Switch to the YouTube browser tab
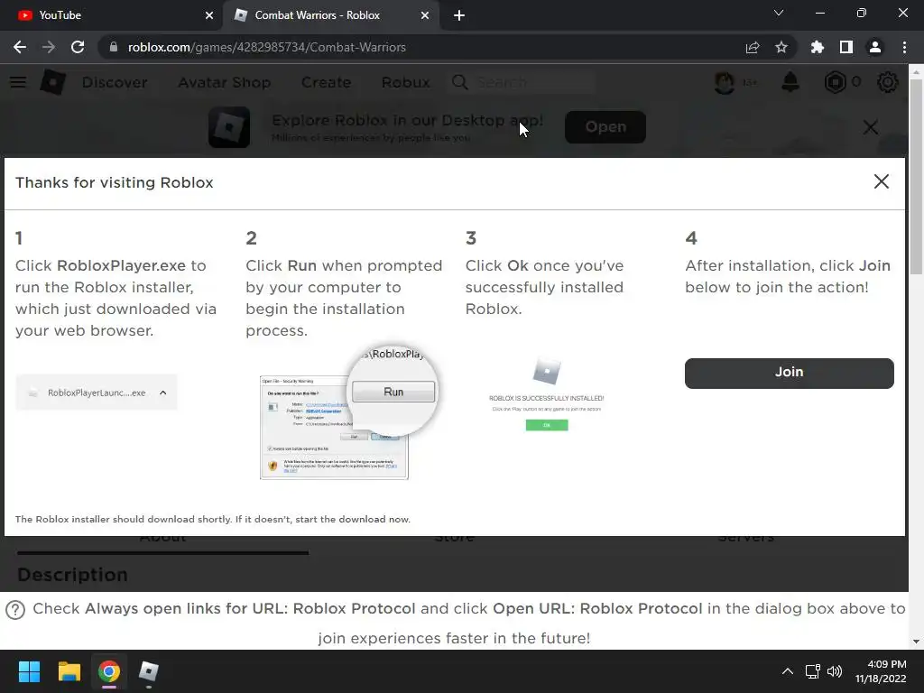 (x=112, y=15)
